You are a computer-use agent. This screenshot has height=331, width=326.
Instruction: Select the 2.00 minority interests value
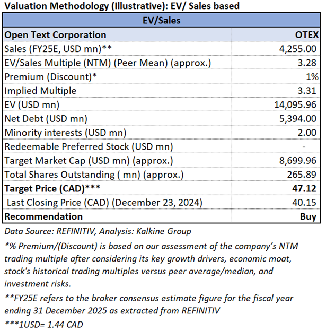(x=307, y=133)
